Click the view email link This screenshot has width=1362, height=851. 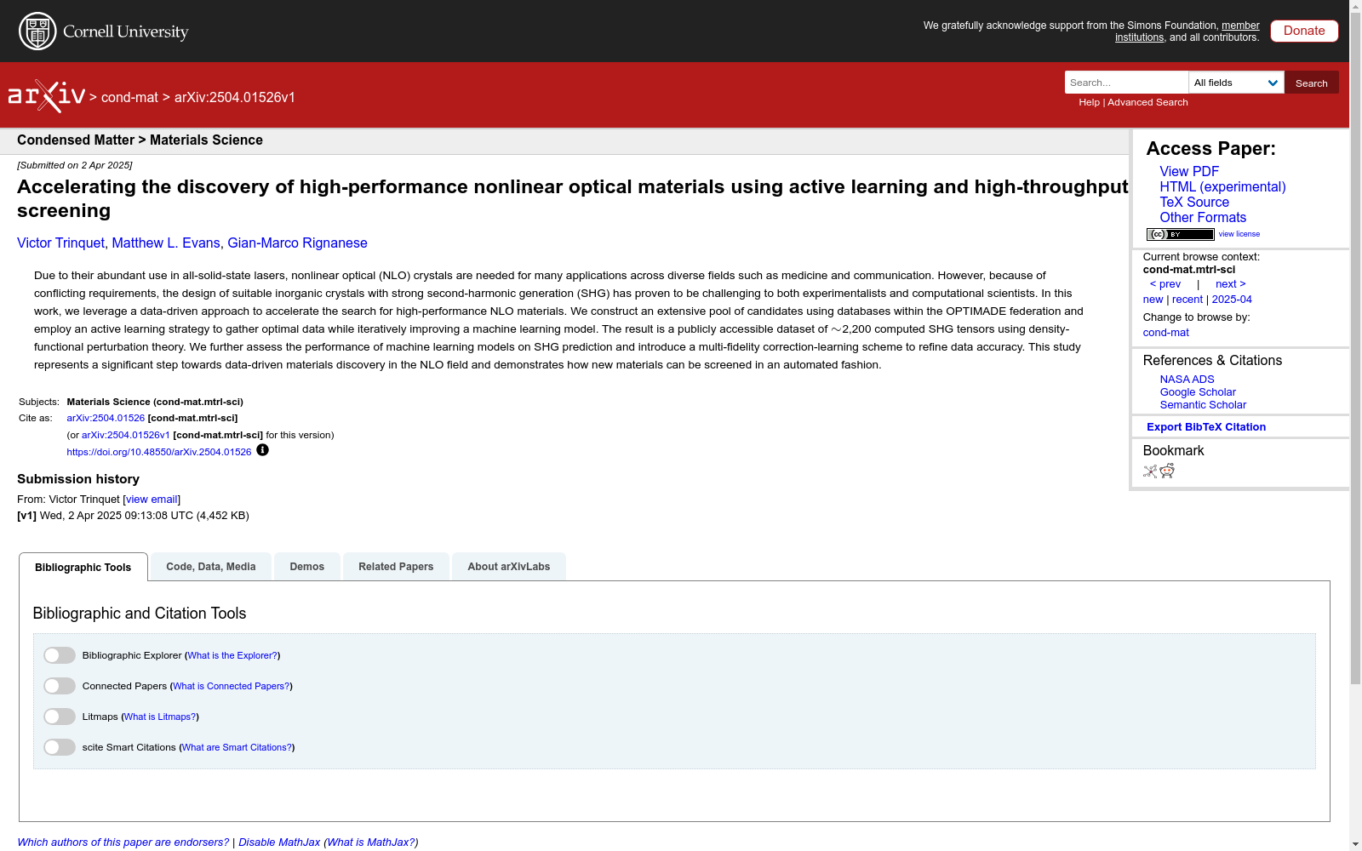[152, 500]
